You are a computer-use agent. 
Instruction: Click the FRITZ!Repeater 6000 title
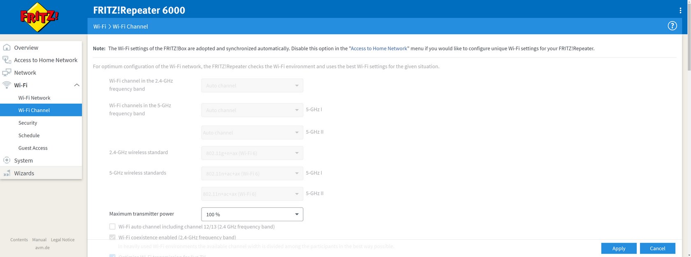coord(139,10)
